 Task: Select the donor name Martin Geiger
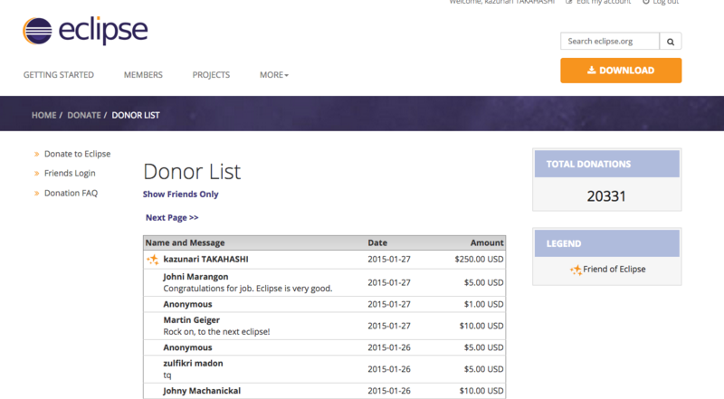(192, 320)
